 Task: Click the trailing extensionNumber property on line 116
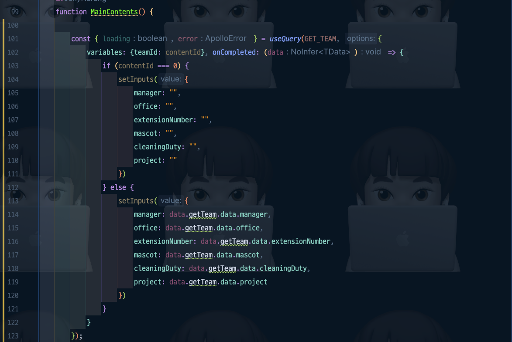pyautogui.click(x=301, y=242)
